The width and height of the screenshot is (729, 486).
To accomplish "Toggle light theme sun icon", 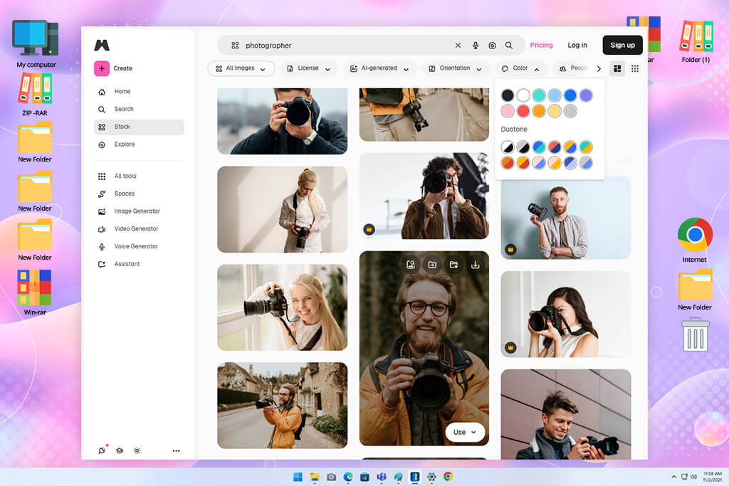I will click(x=137, y=450).
